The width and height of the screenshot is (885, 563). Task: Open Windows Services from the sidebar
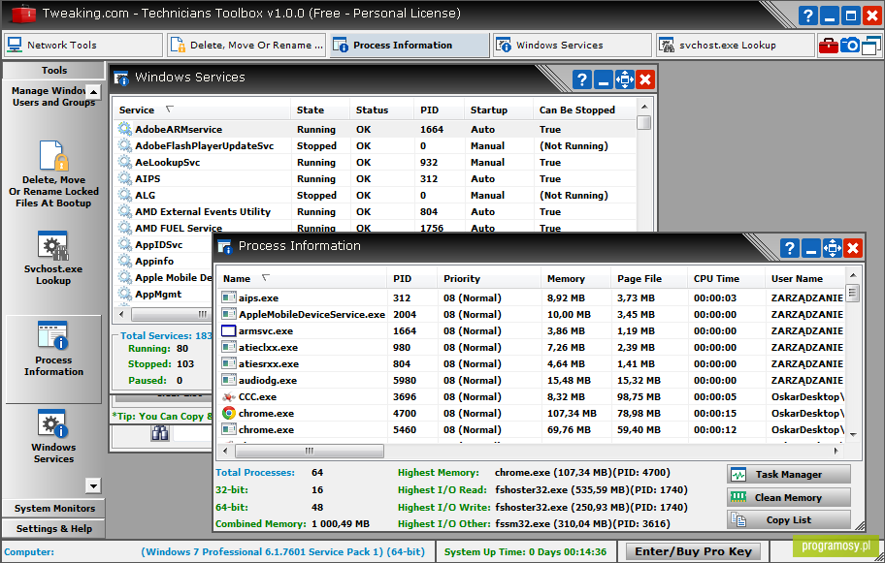click(x=53, y=437)
